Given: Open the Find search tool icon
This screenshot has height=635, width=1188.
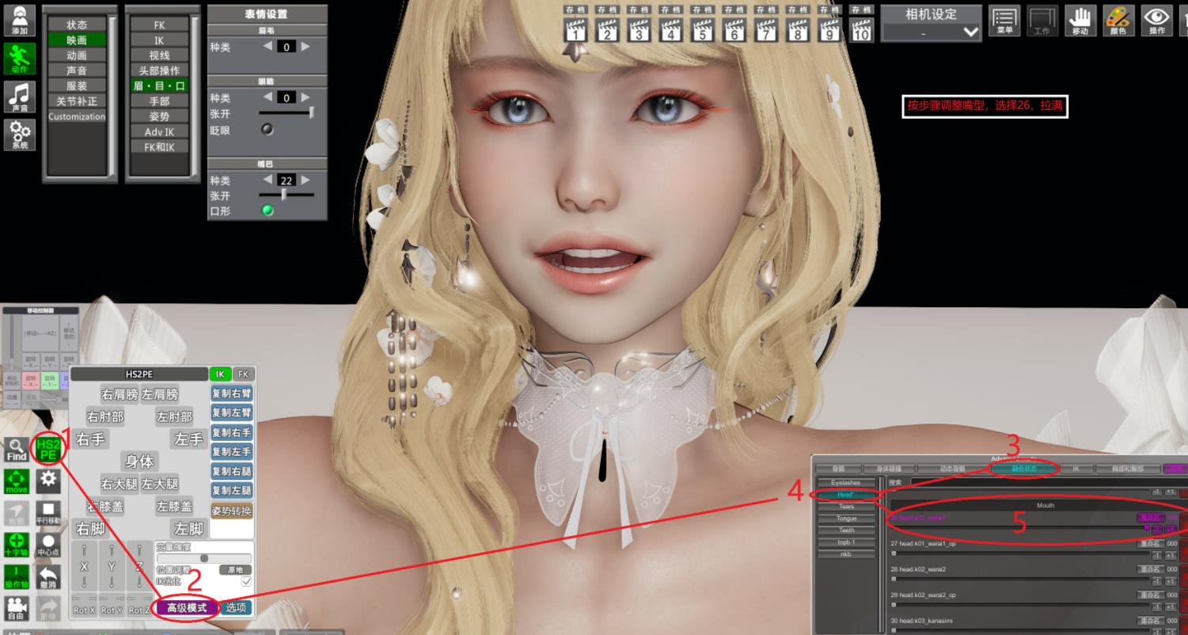Looking at the screenshot, I should tap(17, 449).
